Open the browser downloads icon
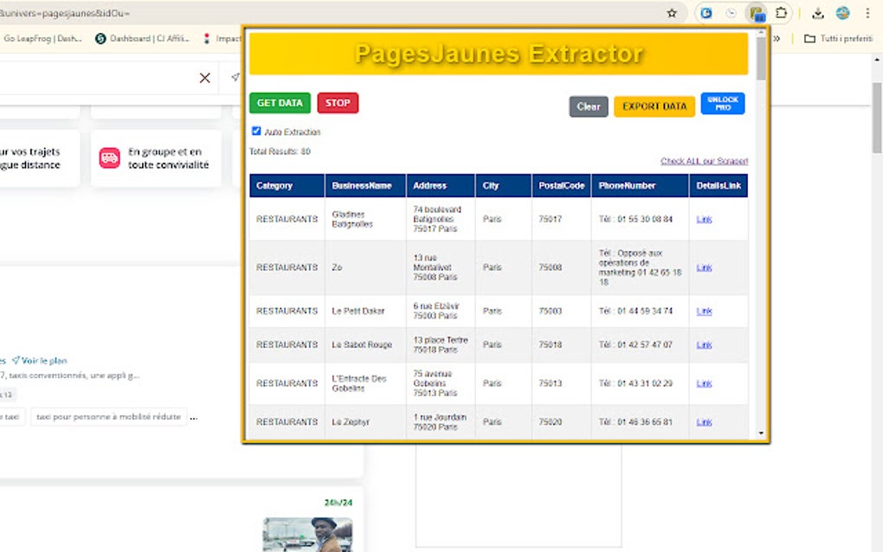 tap(818, 13)
